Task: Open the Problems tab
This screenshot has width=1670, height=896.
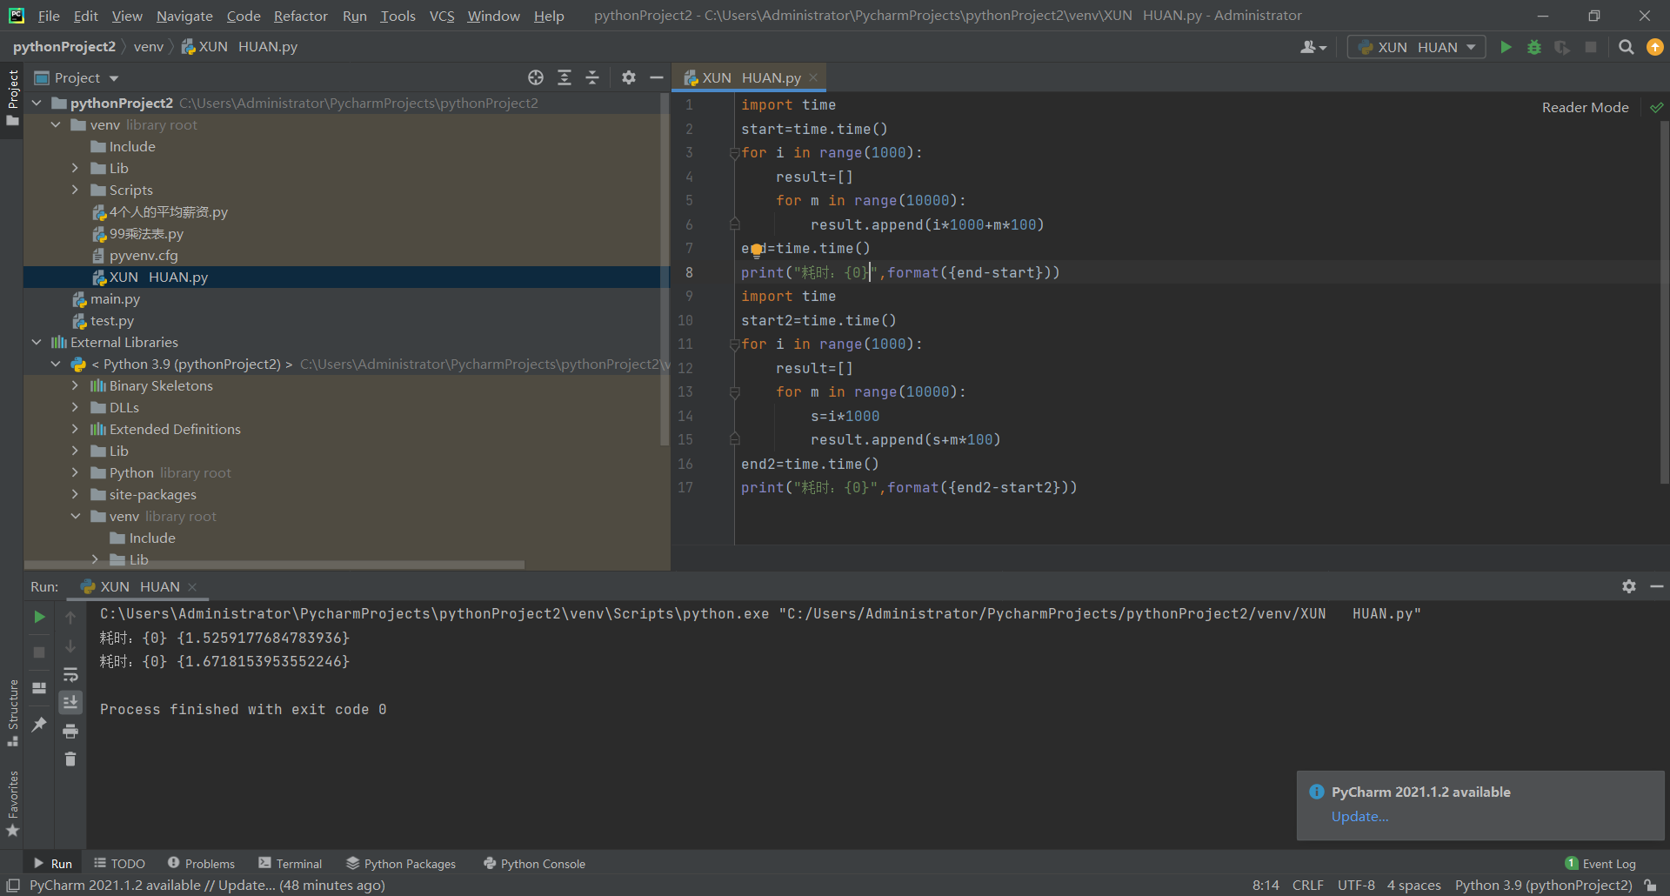Action: click(201, 863)
